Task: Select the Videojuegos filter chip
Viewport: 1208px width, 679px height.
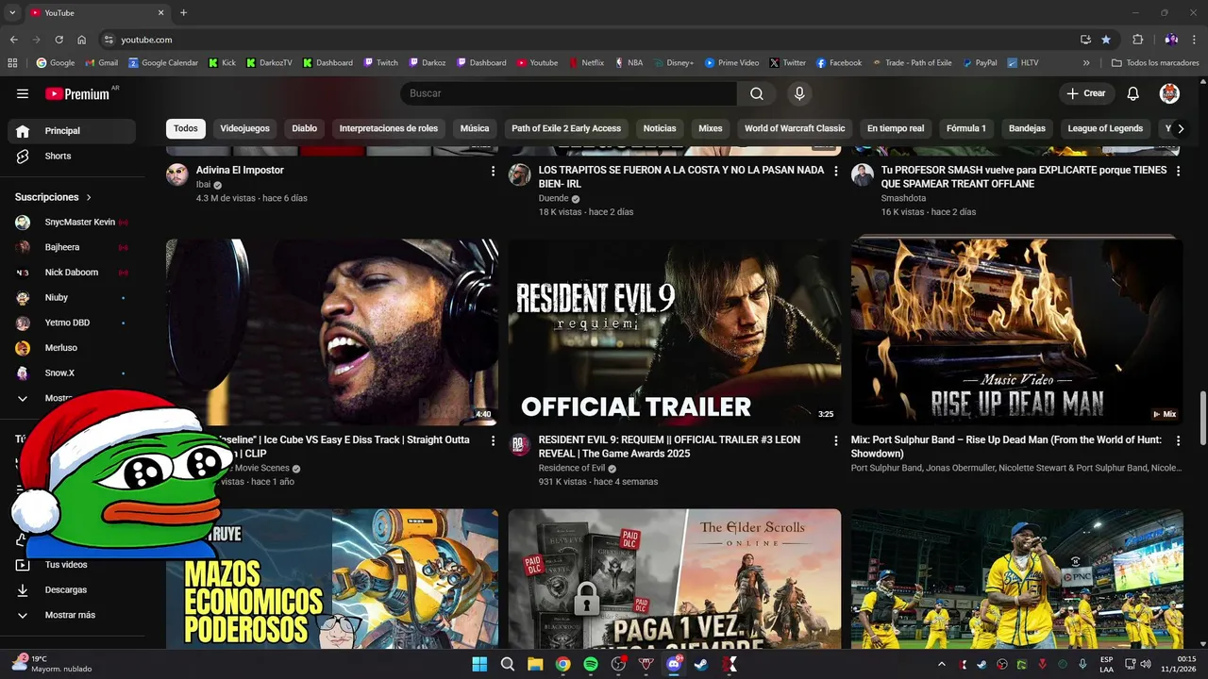Action: pyautogui.click(x=244, y=128)
